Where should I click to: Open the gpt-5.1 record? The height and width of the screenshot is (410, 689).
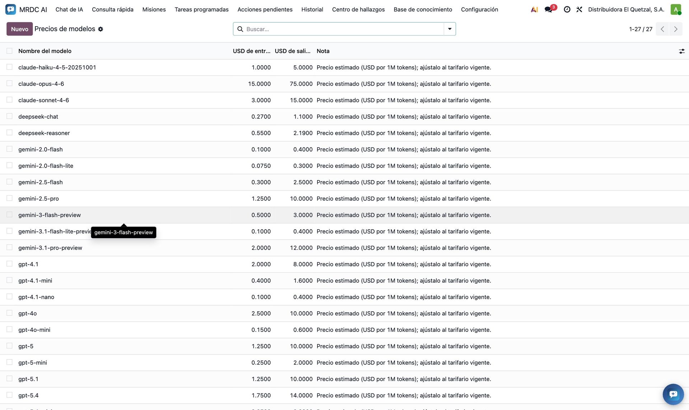tap(28, 379)
